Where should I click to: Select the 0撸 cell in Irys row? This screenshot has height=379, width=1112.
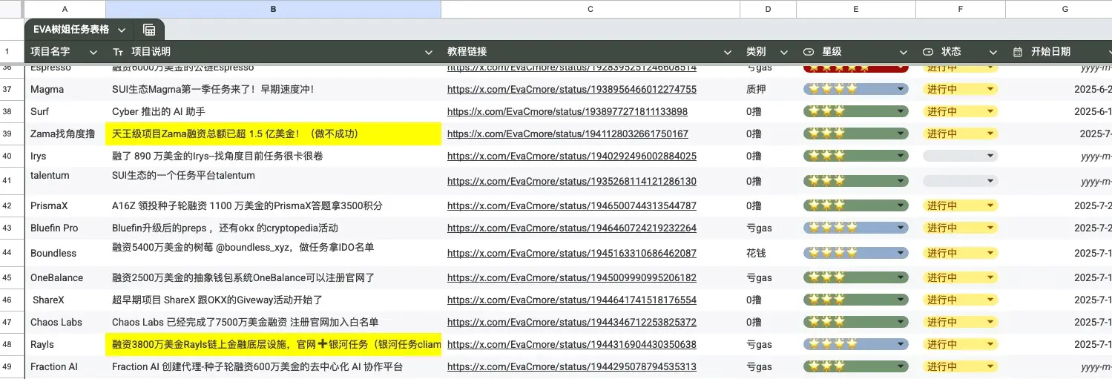pos(769,156)
